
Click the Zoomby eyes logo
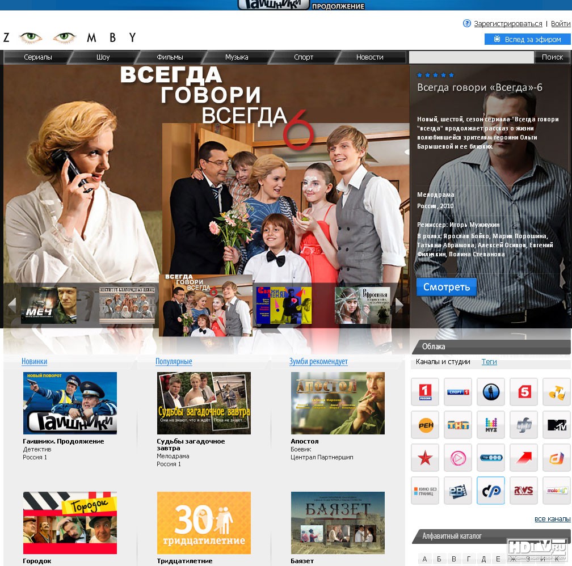[69, 37]
